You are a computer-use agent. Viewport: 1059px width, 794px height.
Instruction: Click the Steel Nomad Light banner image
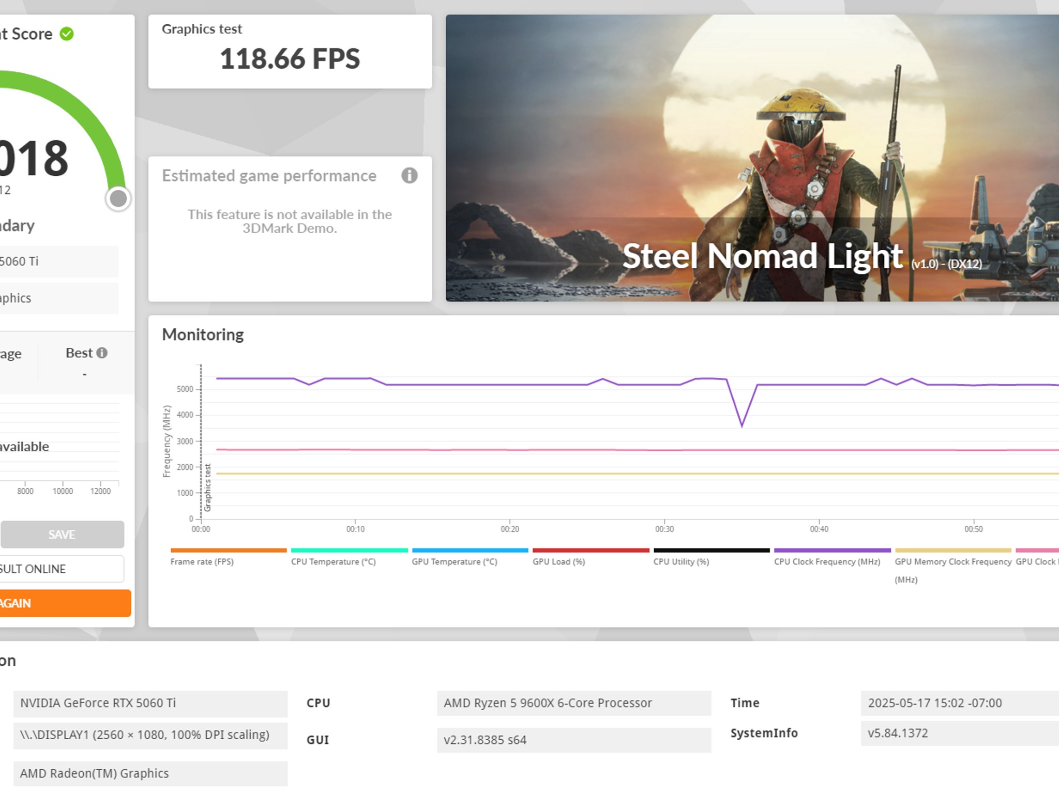(752, 158)
